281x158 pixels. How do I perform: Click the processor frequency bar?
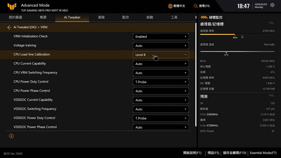(237, 35)
